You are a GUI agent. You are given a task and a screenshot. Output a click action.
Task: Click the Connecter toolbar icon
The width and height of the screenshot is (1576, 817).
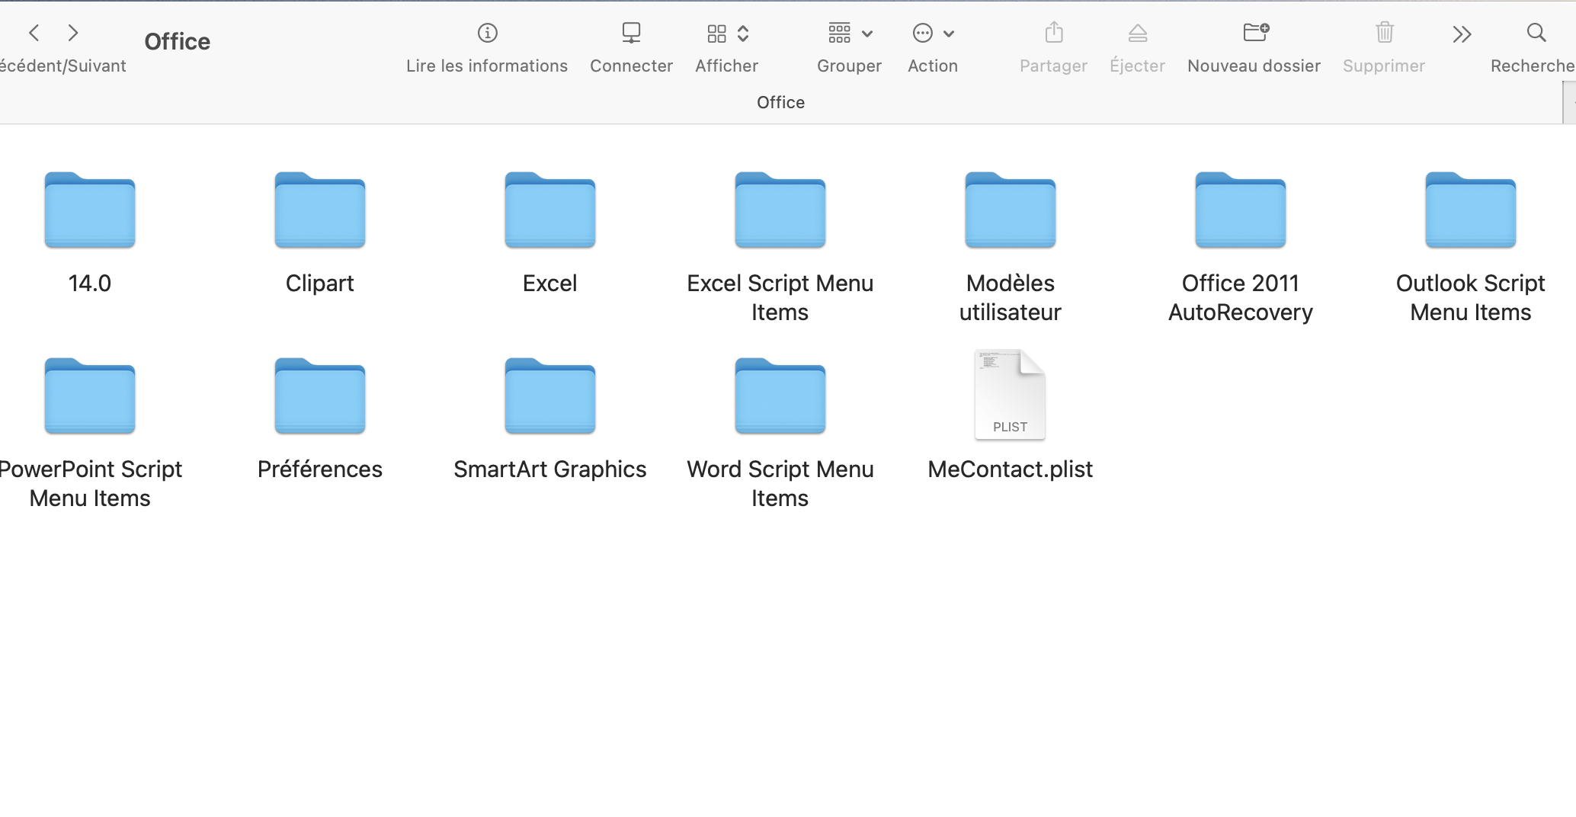[631, 33]
